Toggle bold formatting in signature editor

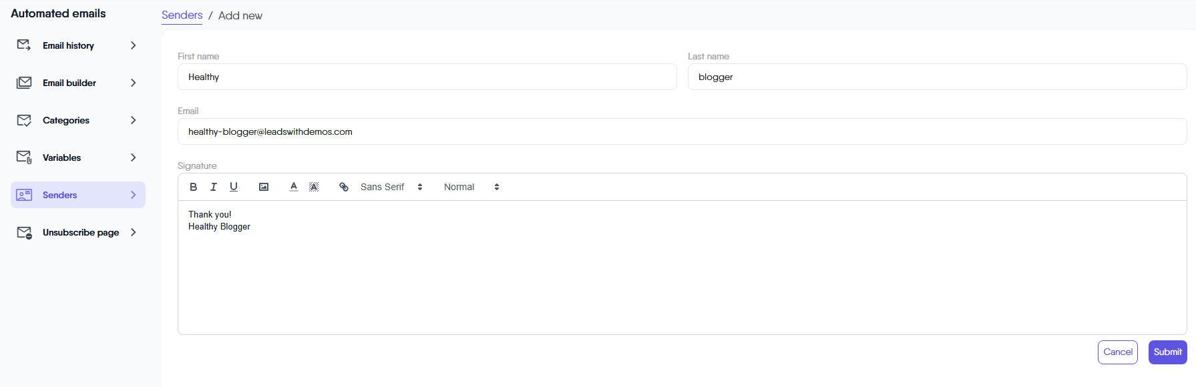click(x=194, y=187)
